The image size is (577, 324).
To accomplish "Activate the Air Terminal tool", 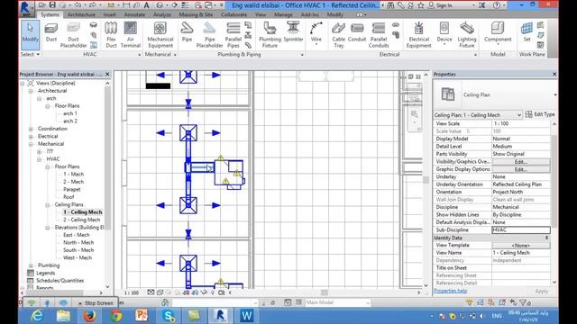I will [130, 35].
